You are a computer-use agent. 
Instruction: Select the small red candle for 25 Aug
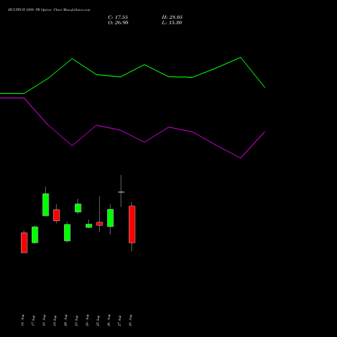click(x=100, y=224)
